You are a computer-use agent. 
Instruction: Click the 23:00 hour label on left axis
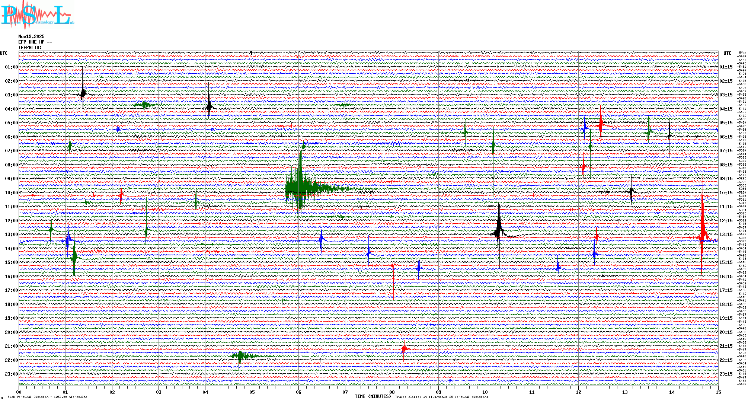11,374
